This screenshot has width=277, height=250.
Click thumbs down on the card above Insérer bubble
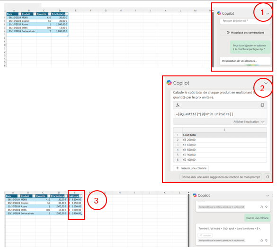coord(266,207)
